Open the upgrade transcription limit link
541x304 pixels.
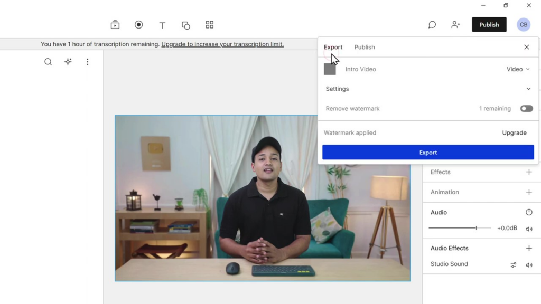click(222, 44)
